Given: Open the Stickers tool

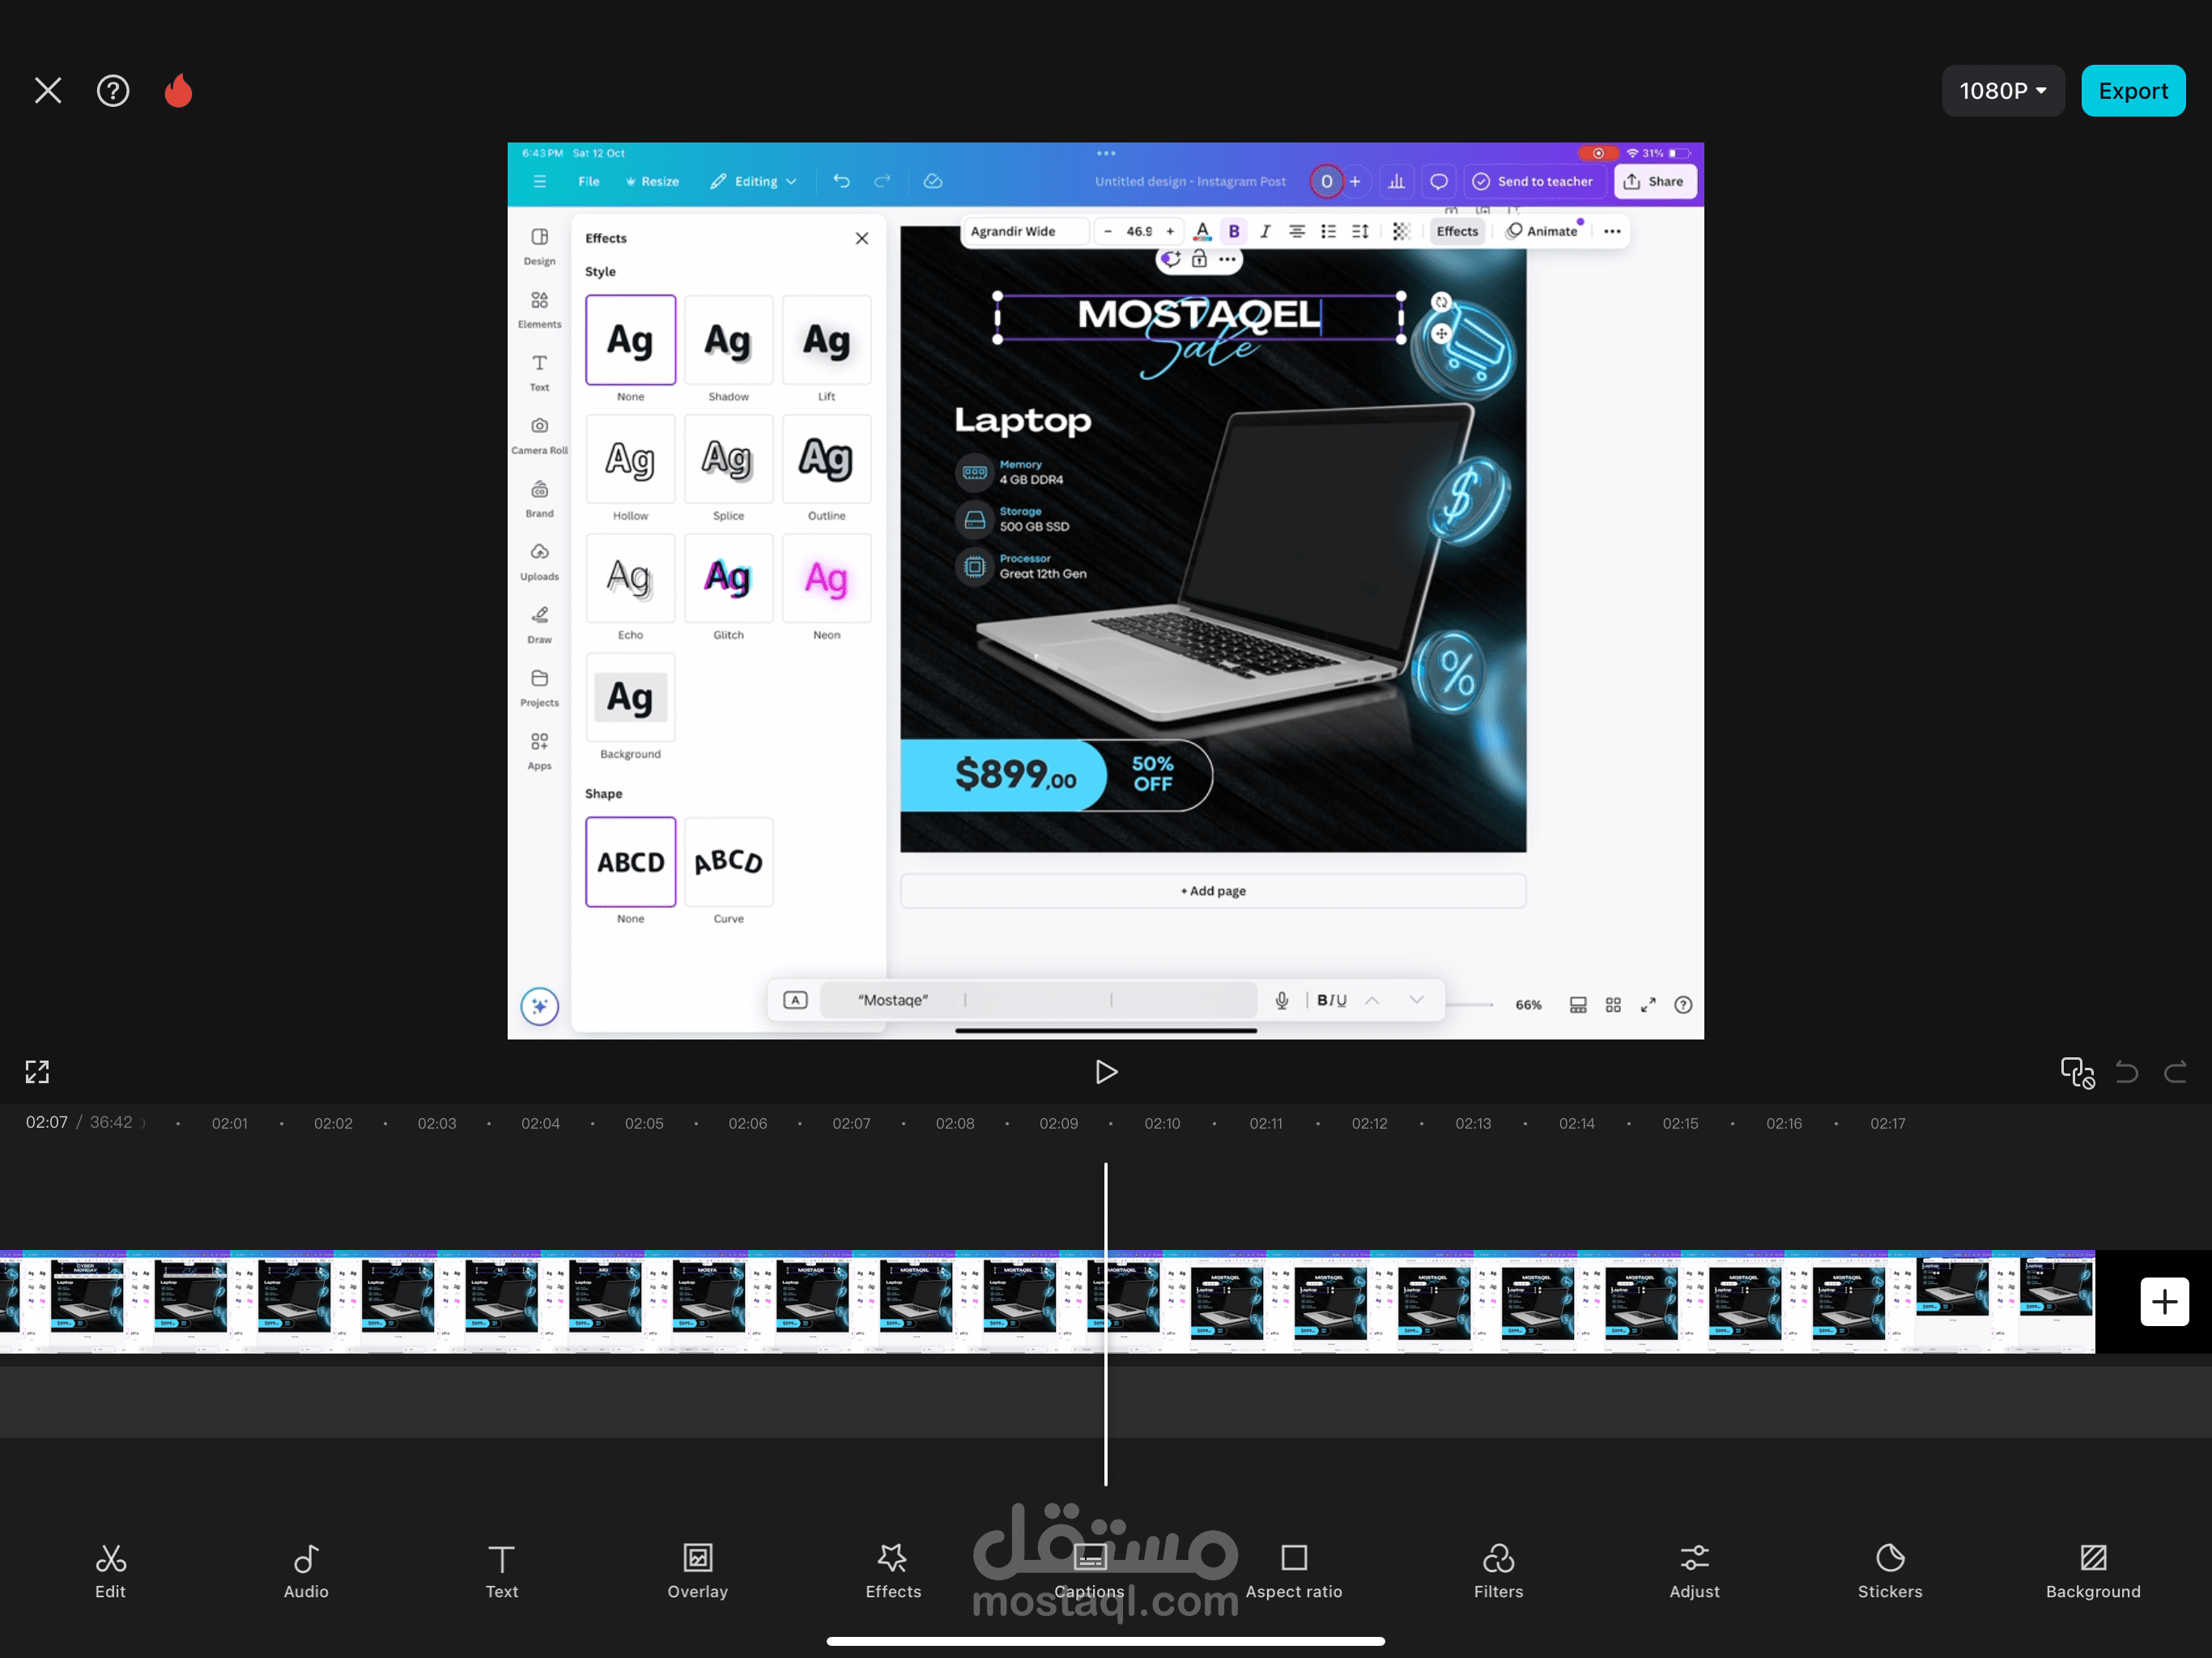Looking at the screenshot, I should (x=1889, y=1571).
